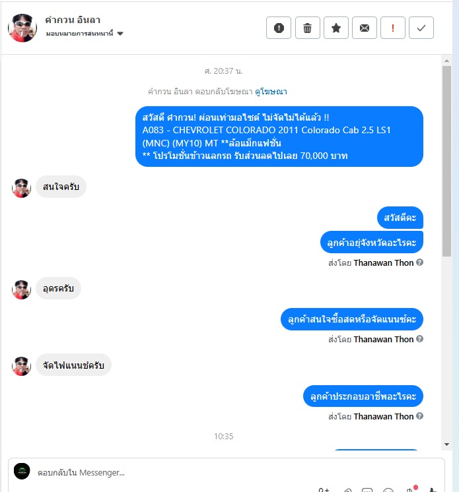Mark conversation done with checkmark button

pos(421,28)
